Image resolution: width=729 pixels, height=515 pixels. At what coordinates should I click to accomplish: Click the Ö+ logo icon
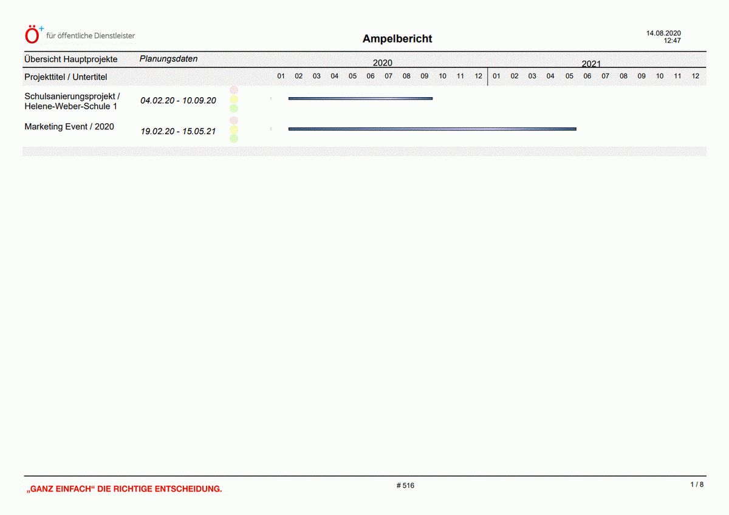pyautogui.click(x=33, y=35)
